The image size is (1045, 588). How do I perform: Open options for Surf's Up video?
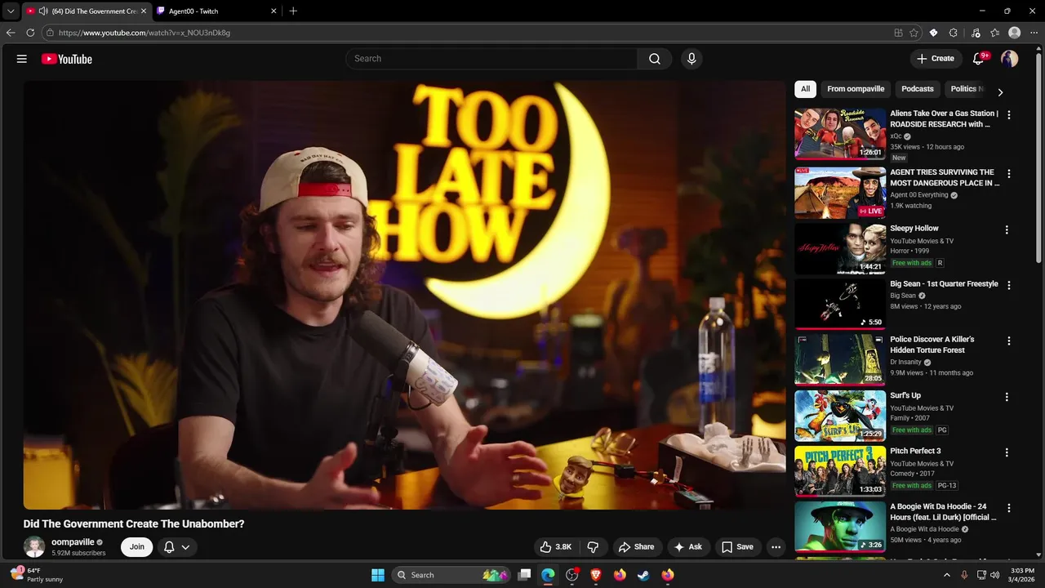(1007, 397)
